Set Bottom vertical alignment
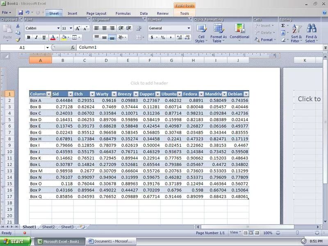Viewport: 328px width, 246px height. (x=112, y=37)
